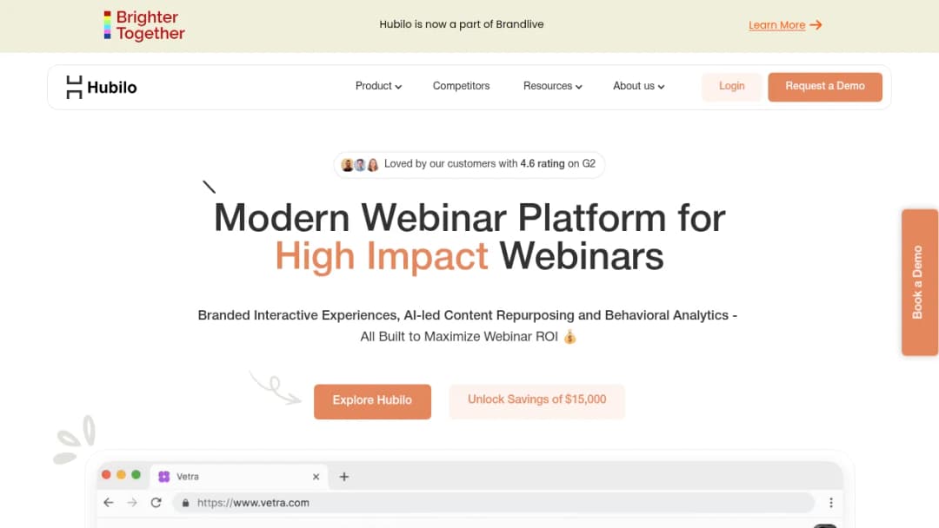Click the Request a Demo button
This screenshot has height=528, width=939.
[825, 87]
